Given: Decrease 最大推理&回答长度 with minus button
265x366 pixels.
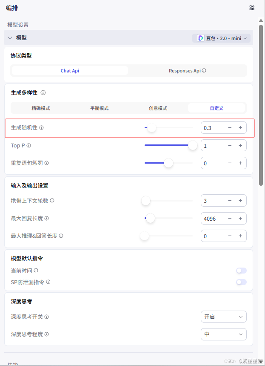Looking at the screenshot, I should pos(230,236).
